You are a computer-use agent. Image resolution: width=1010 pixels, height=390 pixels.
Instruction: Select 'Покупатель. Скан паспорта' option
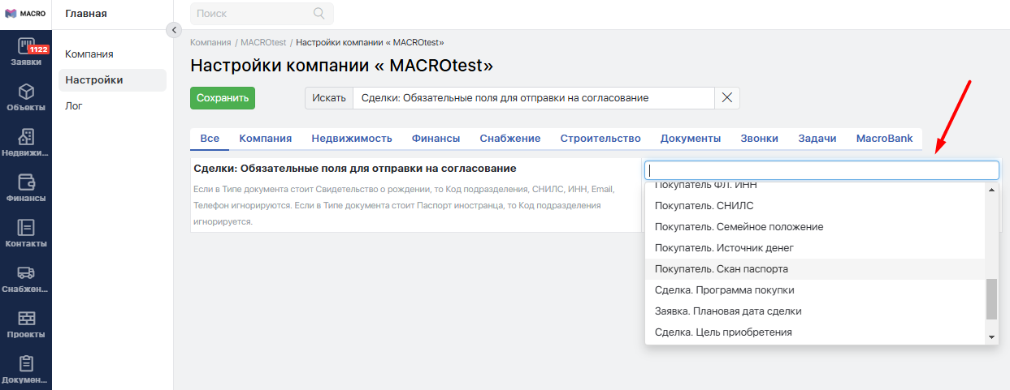tap(722, 269)
